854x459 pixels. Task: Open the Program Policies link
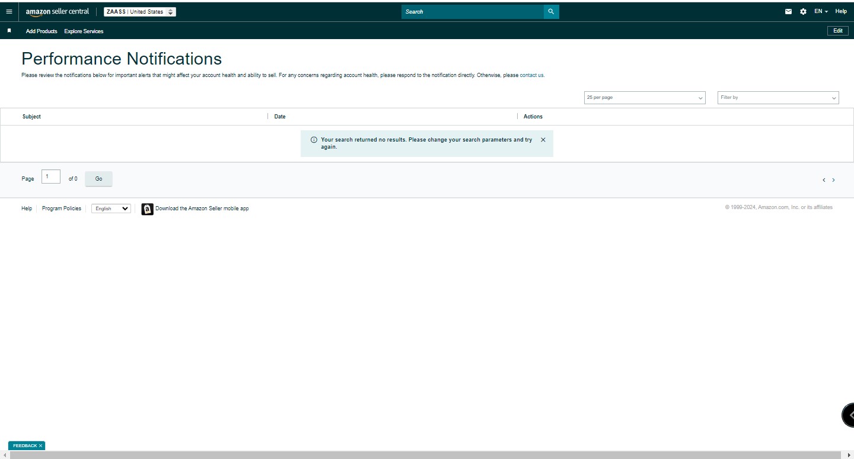click(62, 208)
